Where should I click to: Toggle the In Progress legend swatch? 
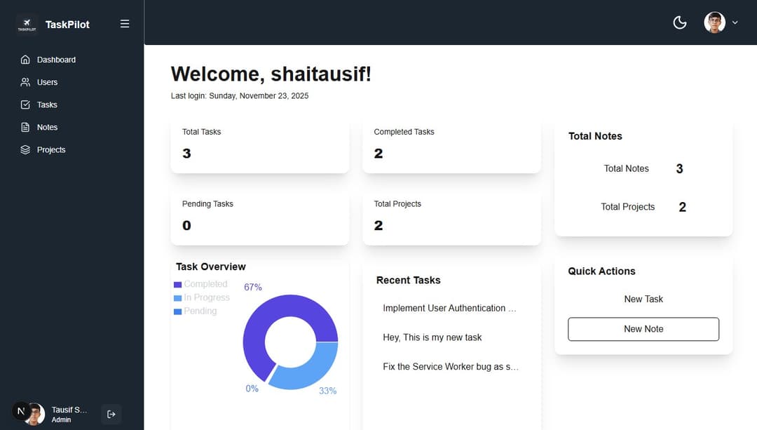pyautogui.click(x=177, y=298)
